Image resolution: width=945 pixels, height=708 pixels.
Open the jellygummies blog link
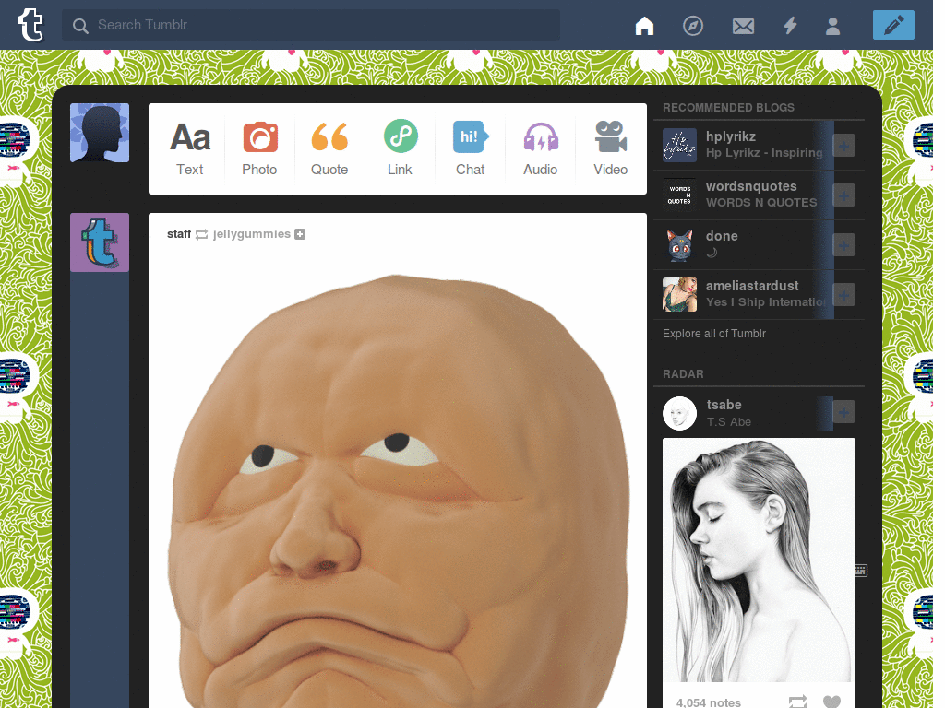[251, 233]
